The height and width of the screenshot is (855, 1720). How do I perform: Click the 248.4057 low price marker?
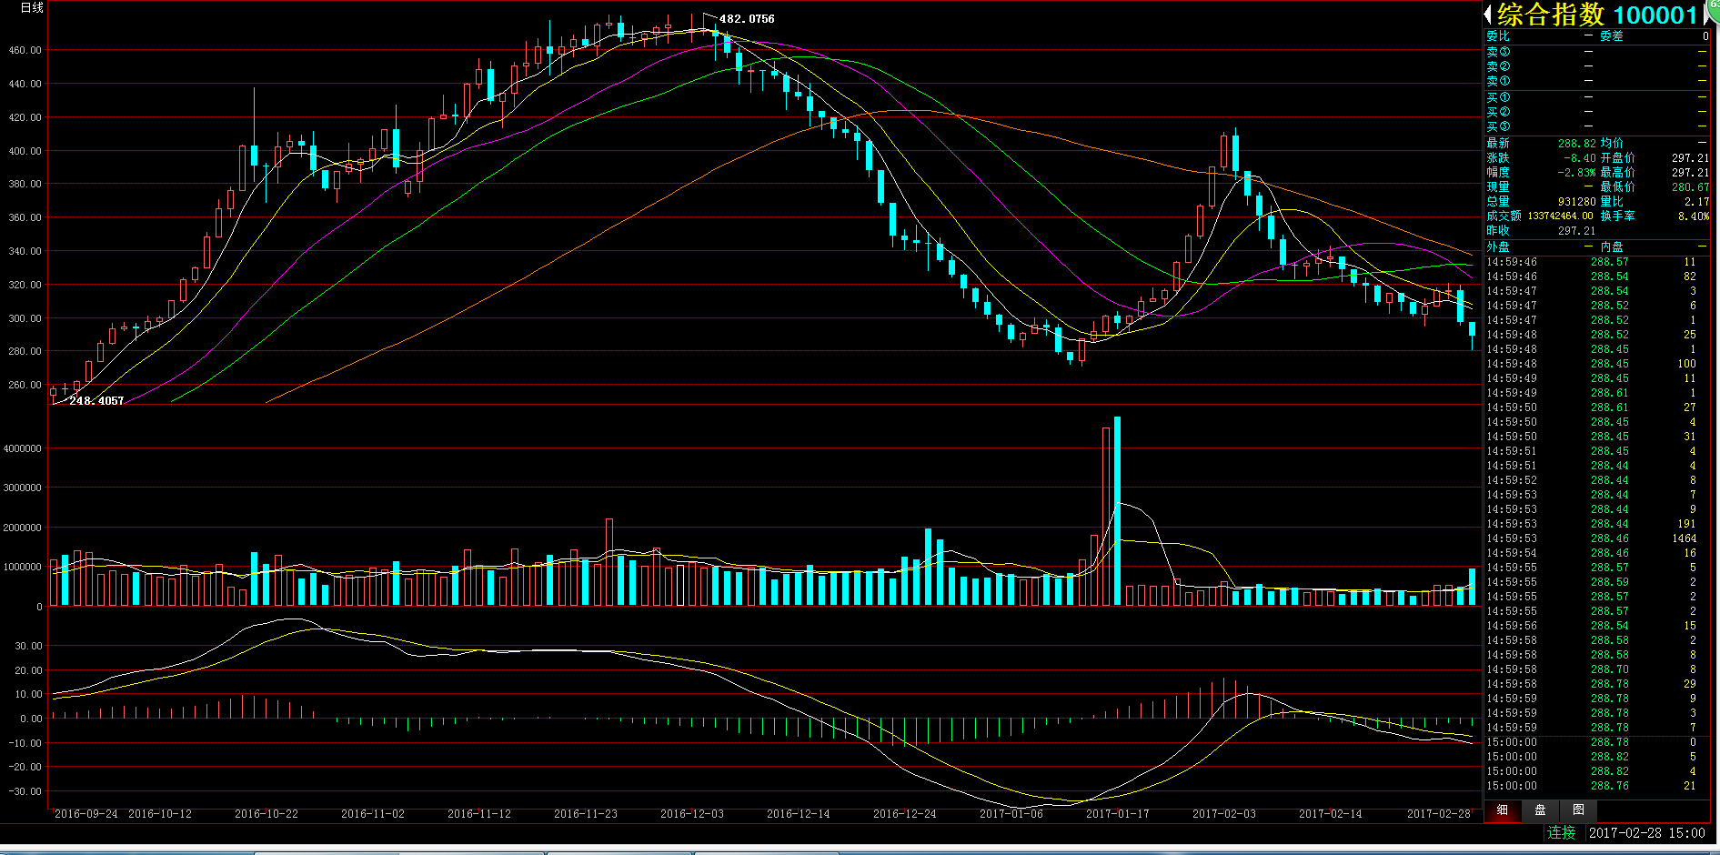point(96,401)
